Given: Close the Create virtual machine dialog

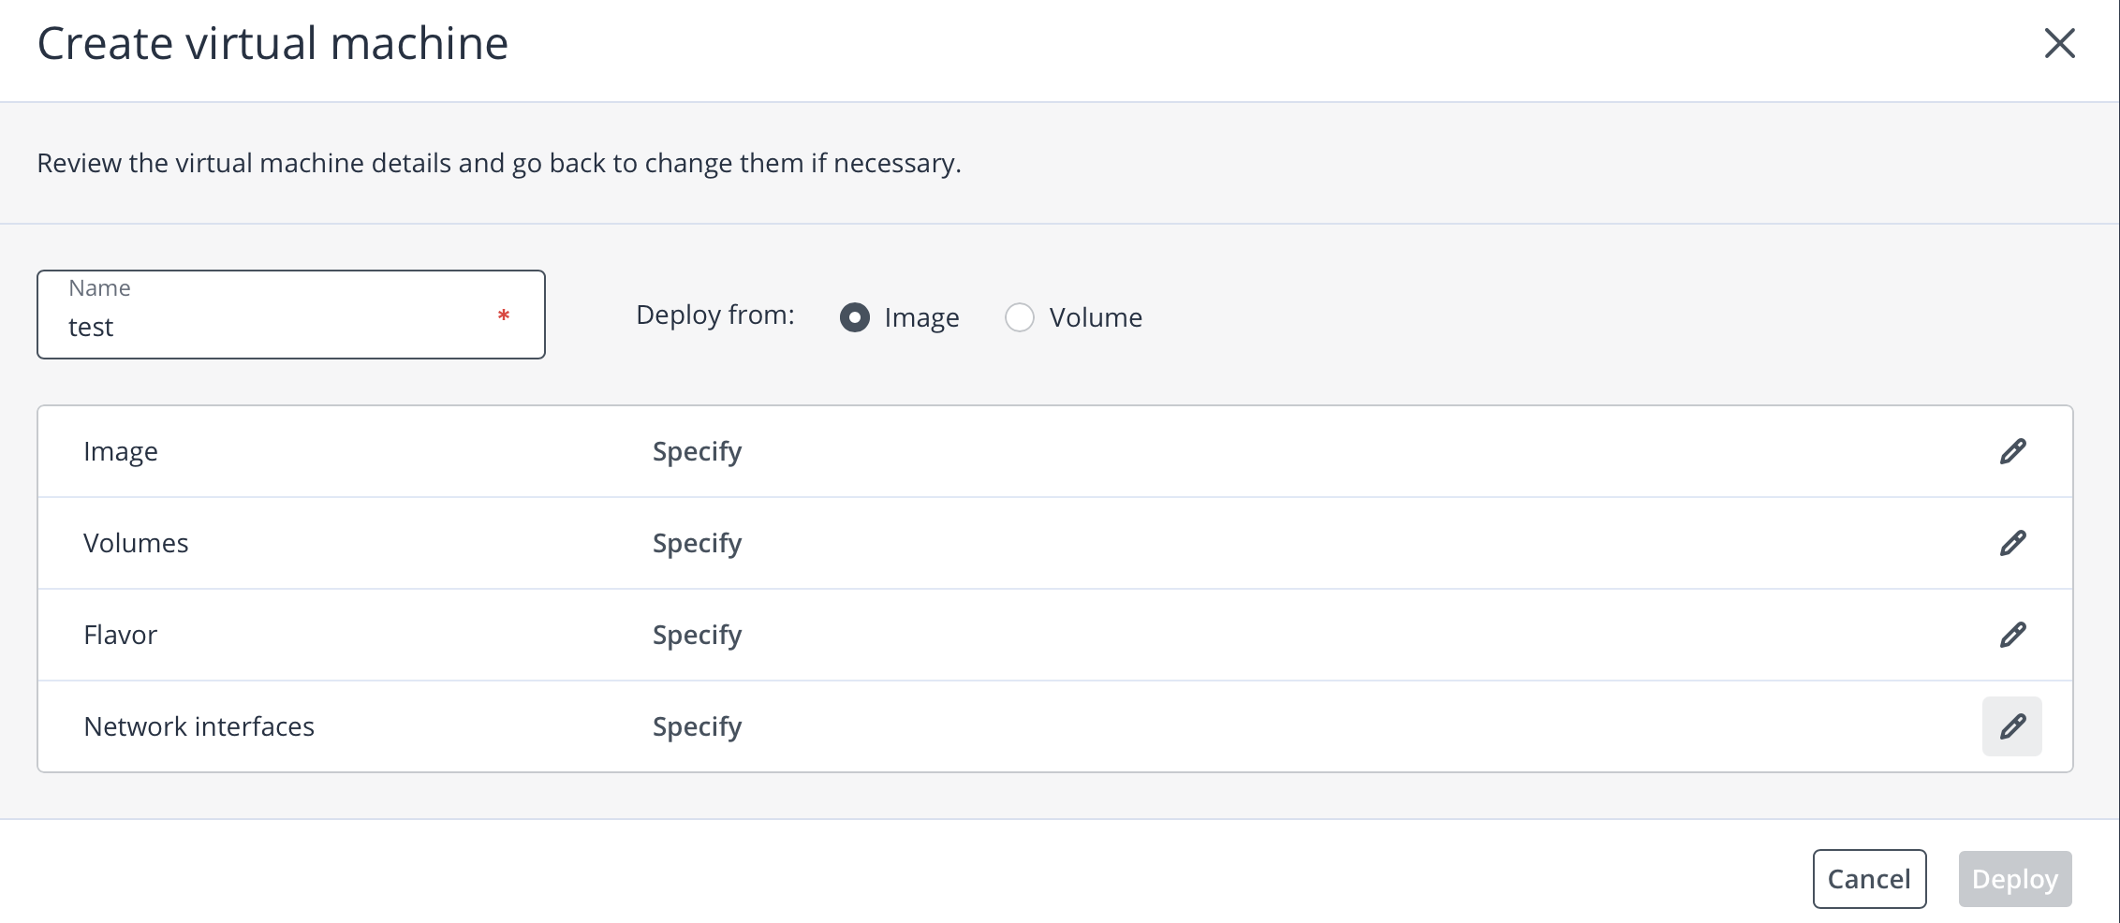Looking at the screenshot, I should pos(2059,43).
